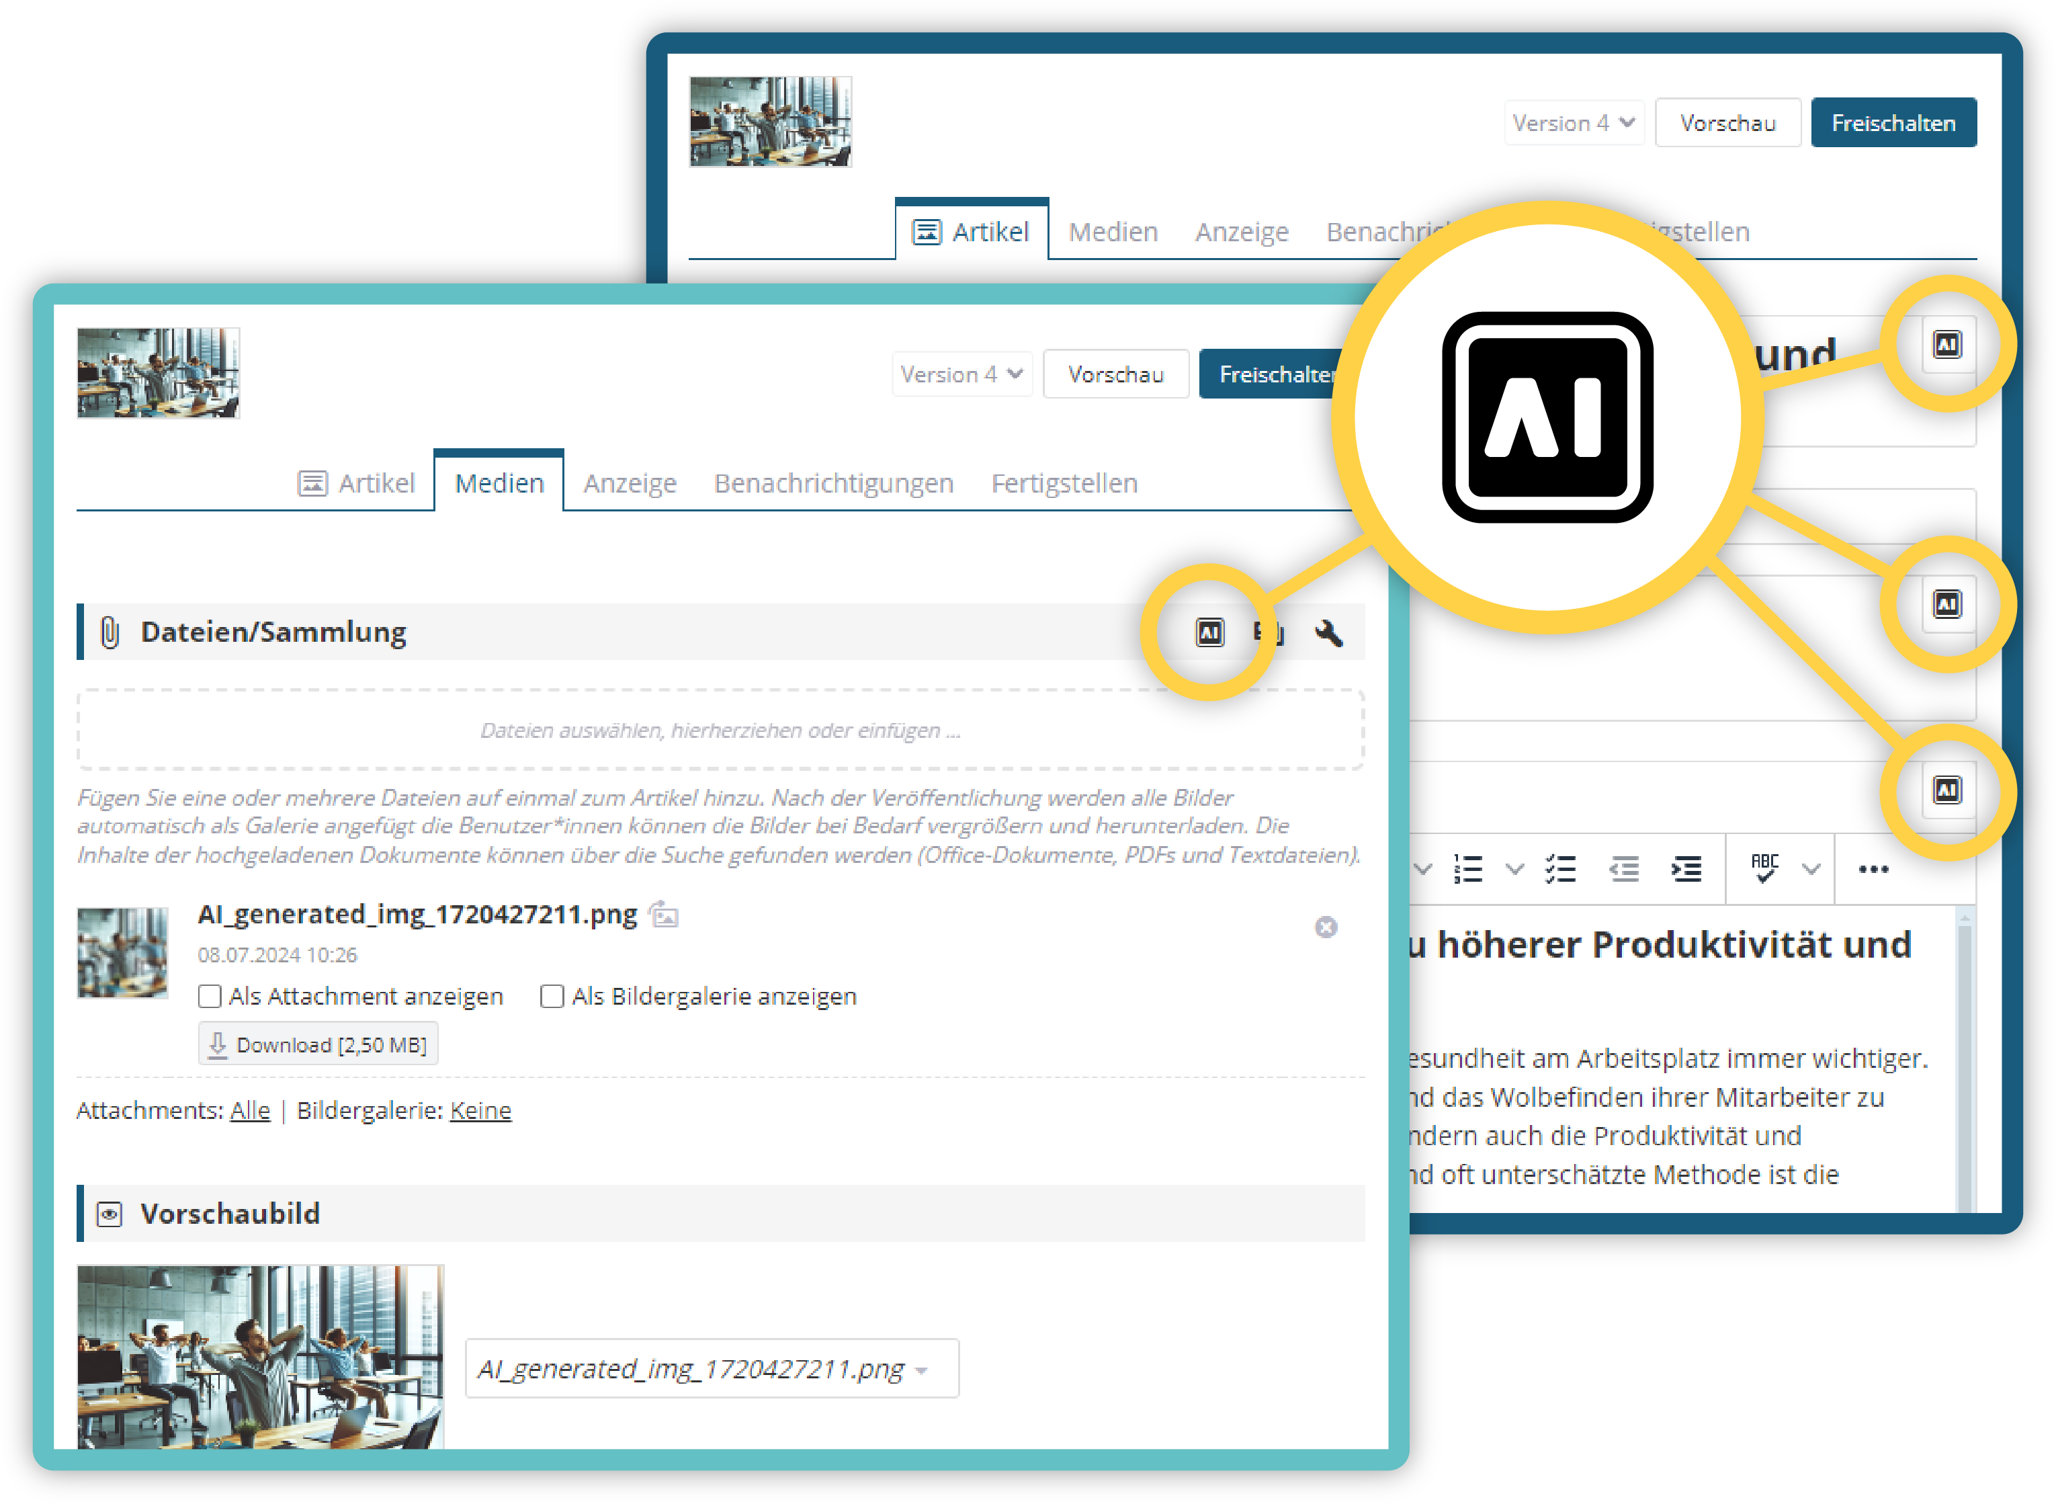The width and height of the screenshot is (2056, 1502).
Task: Switch to the Medien tab in the back window
Action: [1113, 232]
